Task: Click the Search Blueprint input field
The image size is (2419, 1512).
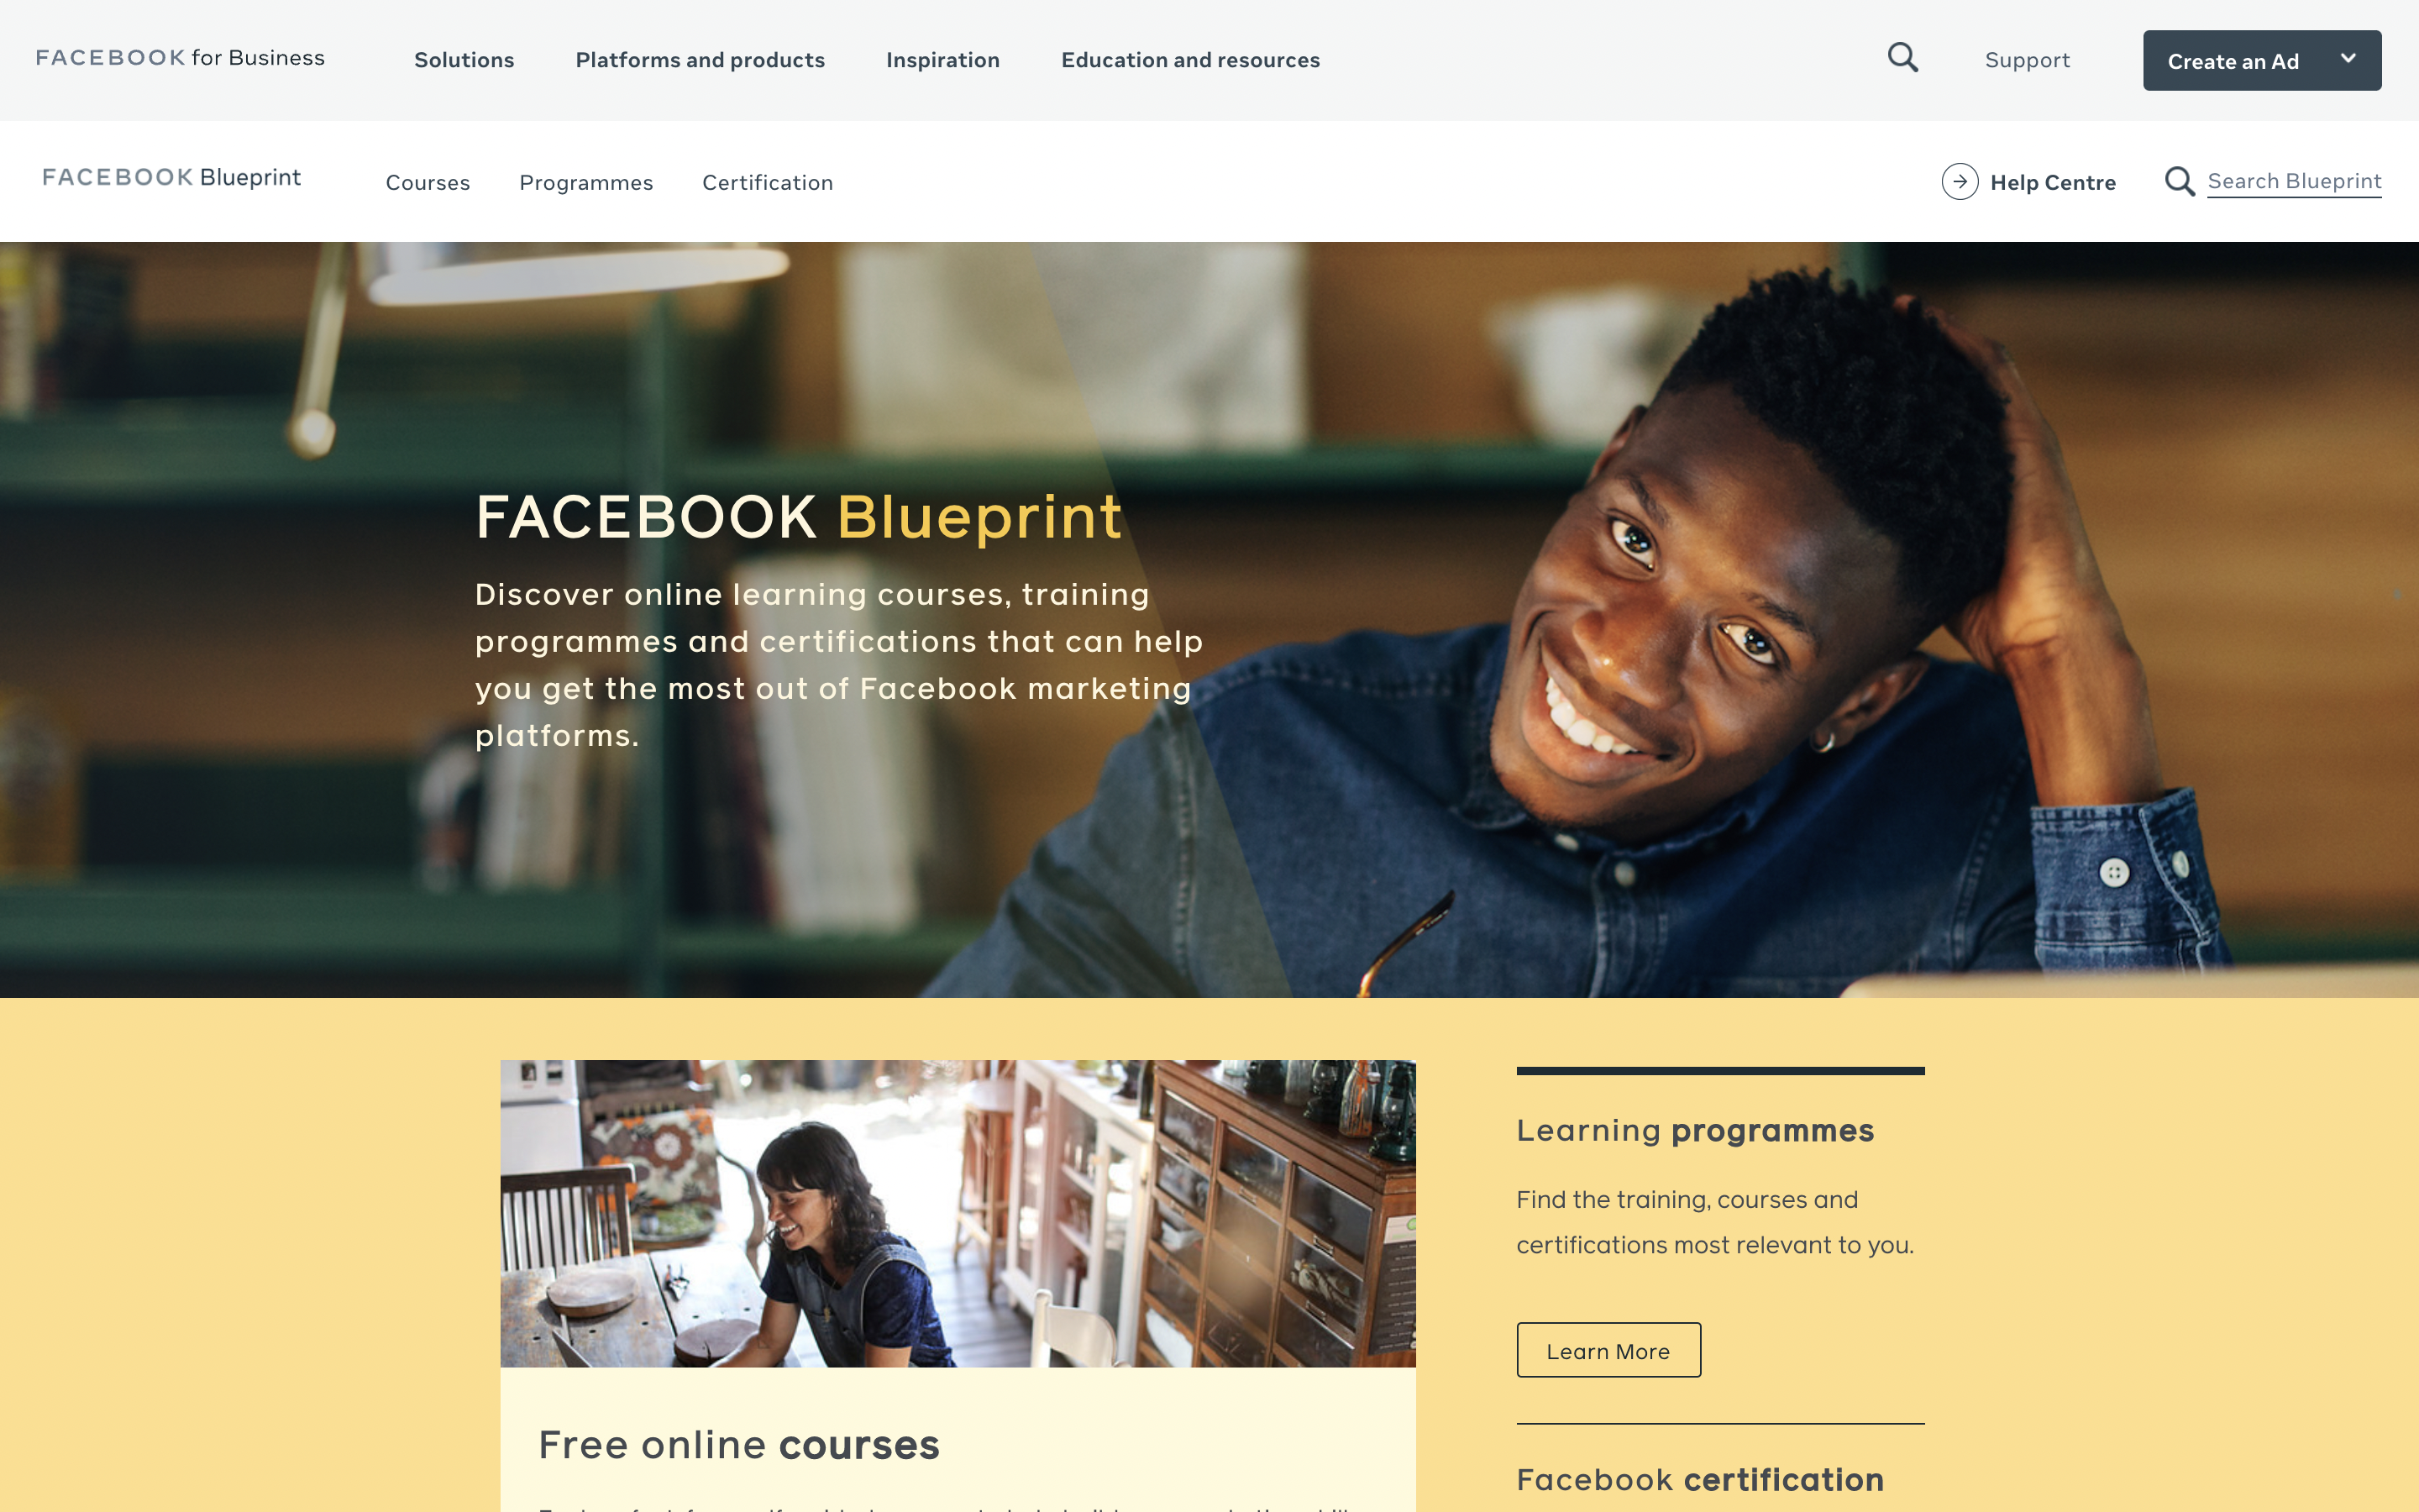Action: pyautogui.click(x=2294, y=182)
